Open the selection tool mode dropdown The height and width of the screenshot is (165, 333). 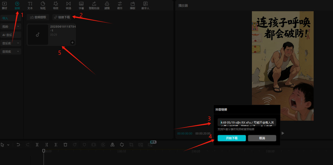click(8, 145)
